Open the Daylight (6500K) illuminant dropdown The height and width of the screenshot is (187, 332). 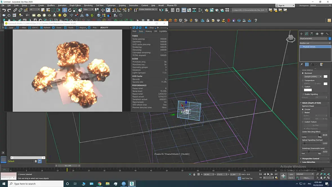point(313,77)
